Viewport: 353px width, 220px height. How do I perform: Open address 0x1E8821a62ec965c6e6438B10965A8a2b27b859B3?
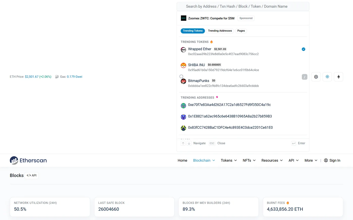coord(230,116)
